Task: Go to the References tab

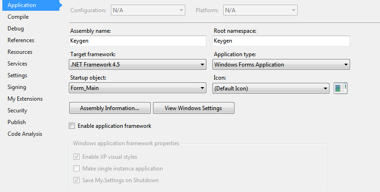Action: (x=21, y=40)
